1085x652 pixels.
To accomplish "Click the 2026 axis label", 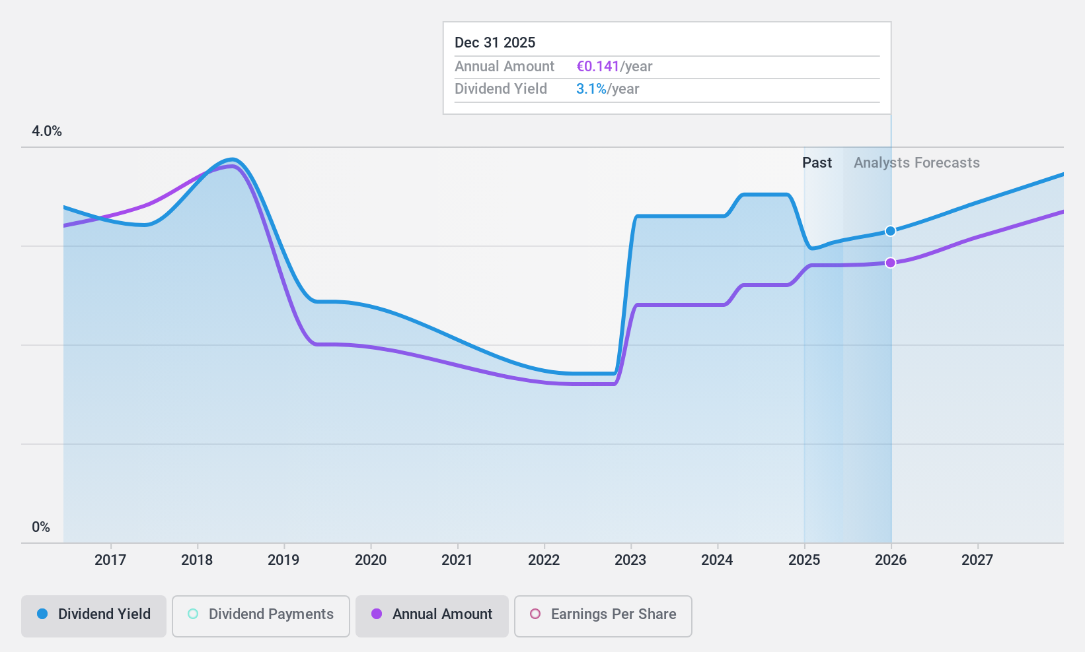I will (x=891, y=560).
